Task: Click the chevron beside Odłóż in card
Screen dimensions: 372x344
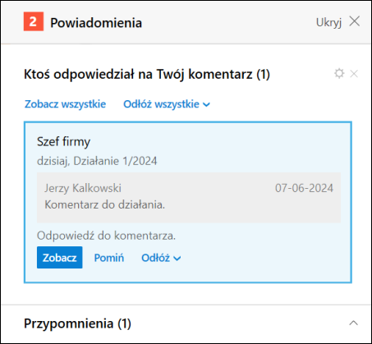Action: tap(177, 259)
